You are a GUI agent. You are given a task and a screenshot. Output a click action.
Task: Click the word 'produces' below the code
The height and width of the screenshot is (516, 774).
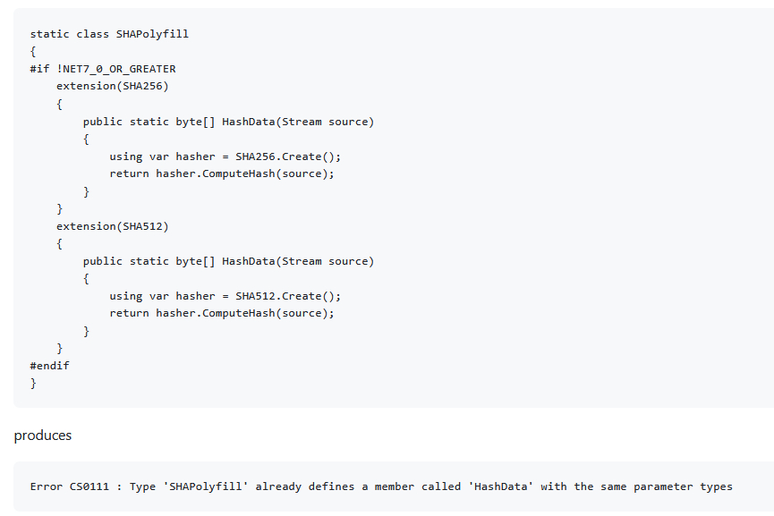(x=43, y=436)
